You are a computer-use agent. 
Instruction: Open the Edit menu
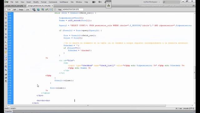tap(17, 2)
